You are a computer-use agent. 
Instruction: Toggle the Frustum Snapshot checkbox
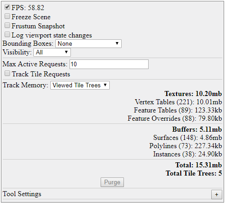pyautogui.click(x=7, y=25)
